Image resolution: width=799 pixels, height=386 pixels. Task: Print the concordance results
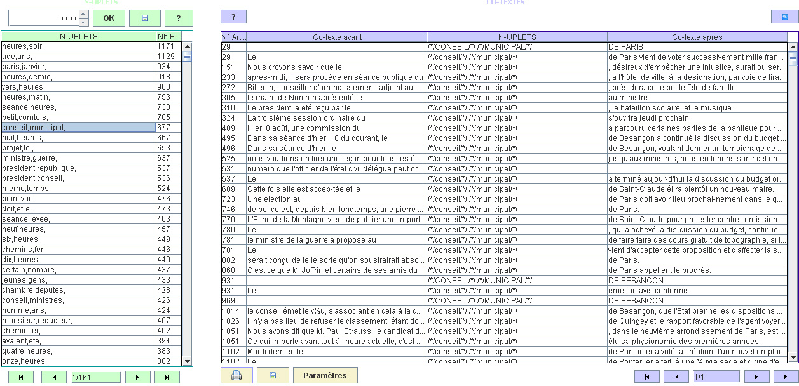[x=236, y=375]
